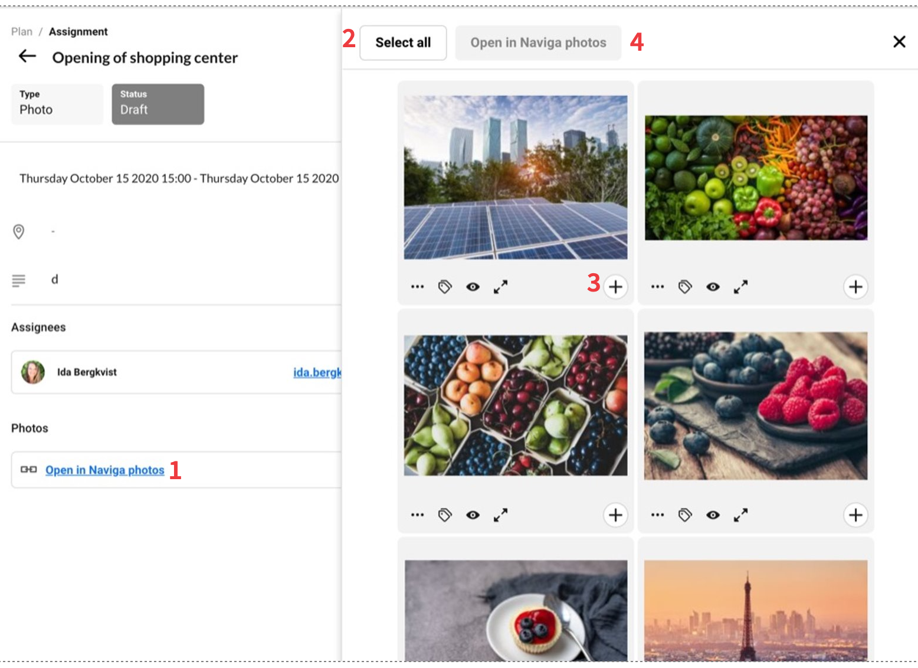Open the Status Draft dropdown
The height and width of the screenshot is (668, 918).
[158, 104]
